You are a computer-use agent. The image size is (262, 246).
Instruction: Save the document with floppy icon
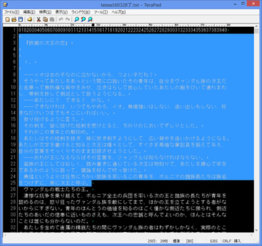20,19
